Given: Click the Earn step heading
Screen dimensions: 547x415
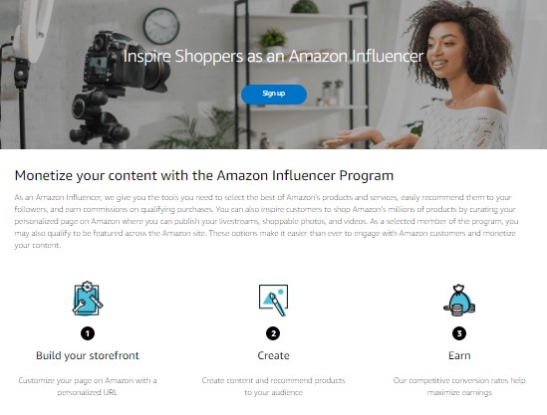Looking at the screenshot, I should (x=459, y=355).
